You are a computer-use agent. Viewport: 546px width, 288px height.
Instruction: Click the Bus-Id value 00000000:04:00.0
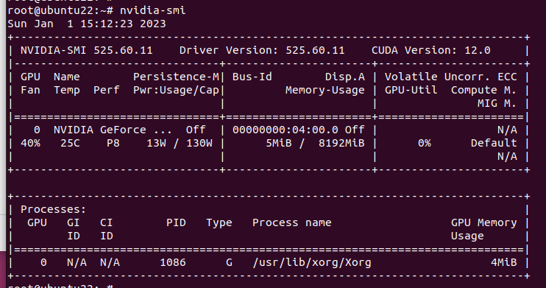(x=286, y=130)
